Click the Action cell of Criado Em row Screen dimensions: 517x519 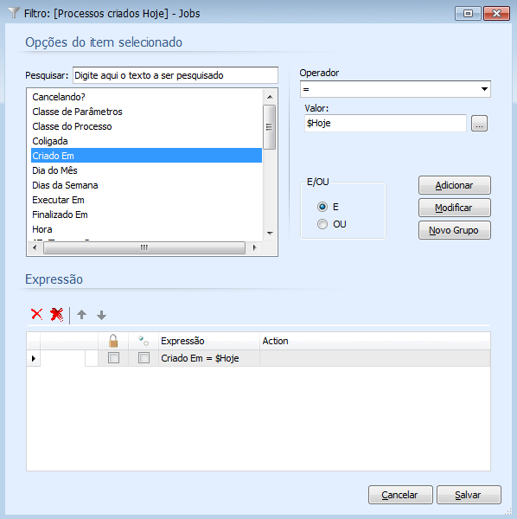coord(374,358)
